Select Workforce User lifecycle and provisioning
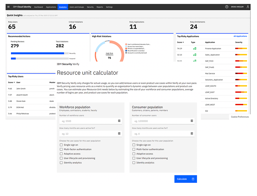 click(x=61, y=158)
